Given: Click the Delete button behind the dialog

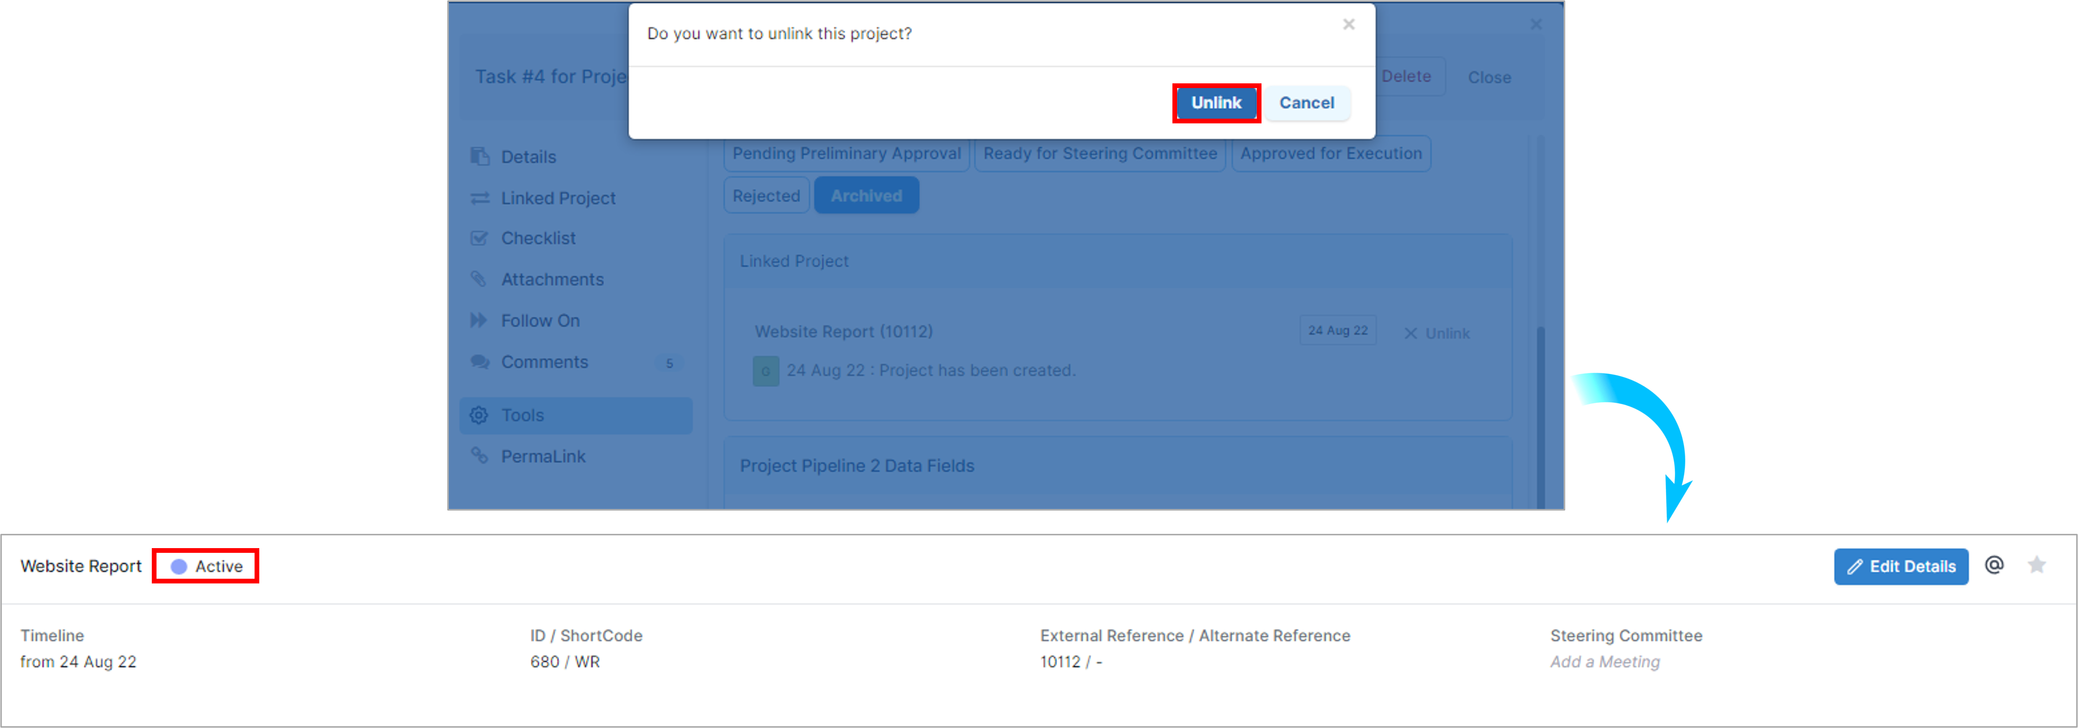Looking at the screenshot, I should click(1406, 77).
